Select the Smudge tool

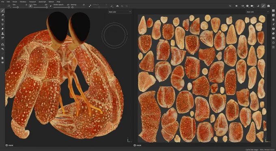(3, 29)
